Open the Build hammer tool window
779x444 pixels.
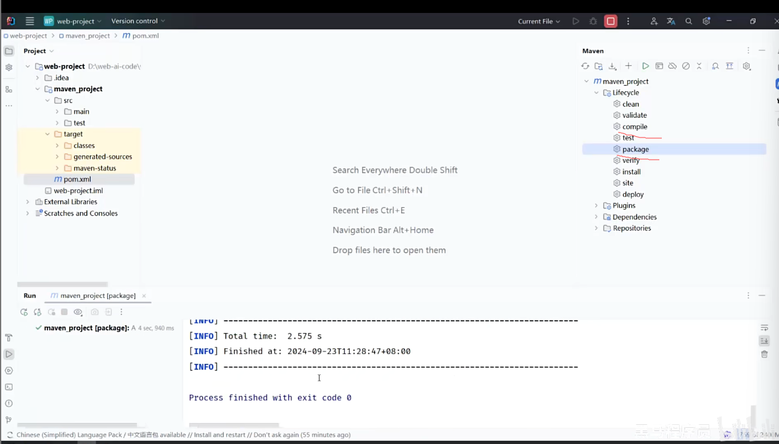click(x=9, y=338)
